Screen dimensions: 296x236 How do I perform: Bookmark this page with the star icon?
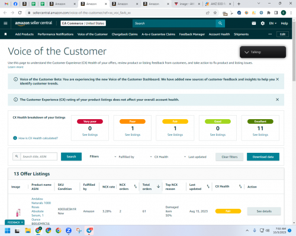pos(215,13)
